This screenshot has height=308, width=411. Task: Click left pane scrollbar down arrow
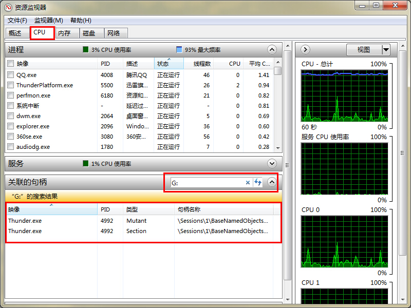(288, 300)
